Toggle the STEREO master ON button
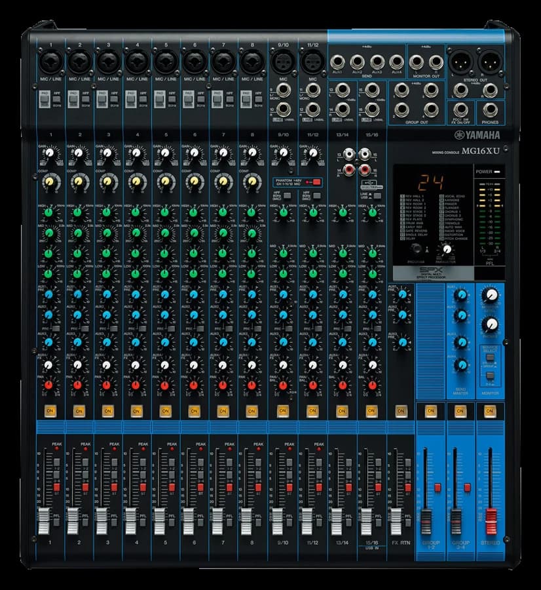Screen dimensions: 541x590 tap(489, 410)
